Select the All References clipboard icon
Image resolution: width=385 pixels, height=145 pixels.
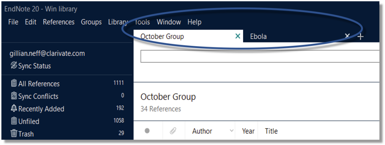pos(14,84)
